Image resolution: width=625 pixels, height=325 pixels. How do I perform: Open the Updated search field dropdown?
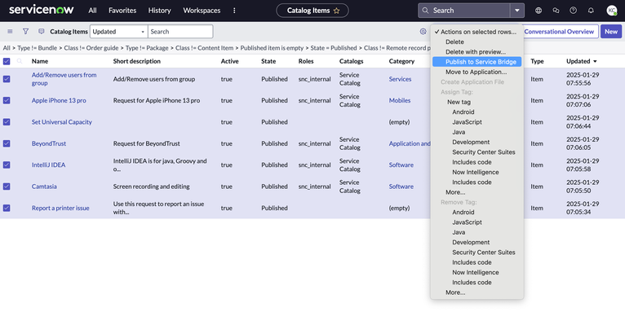tap(119, 32)
